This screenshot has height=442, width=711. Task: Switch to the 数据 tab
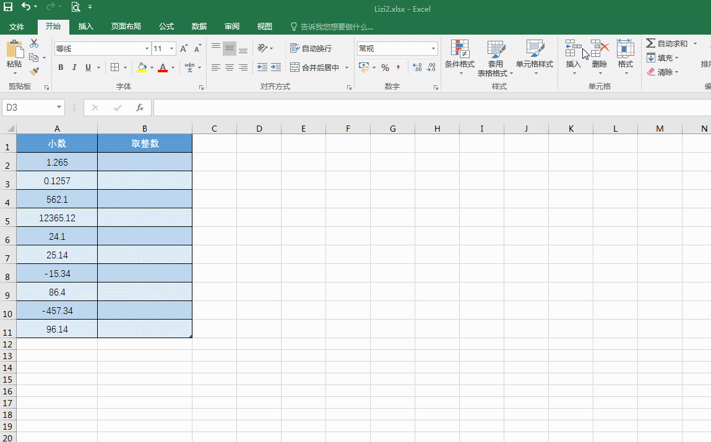199,27
